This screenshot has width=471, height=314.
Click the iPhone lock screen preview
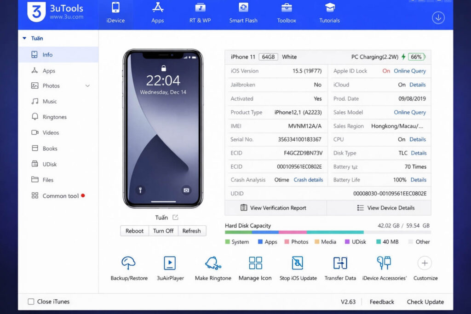163,129
